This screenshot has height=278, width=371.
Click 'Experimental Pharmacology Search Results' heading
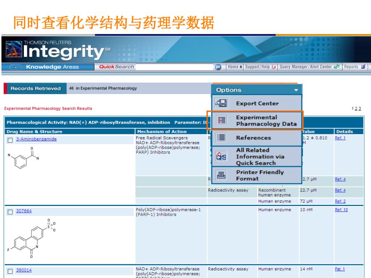point(48,109)
